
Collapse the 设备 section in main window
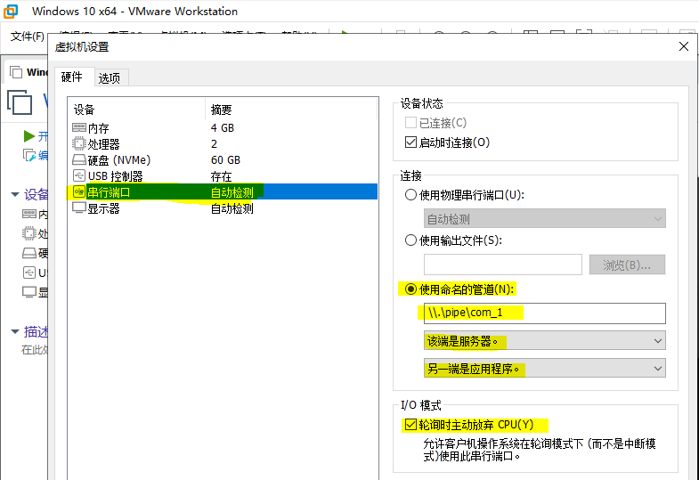click(15, 194)
